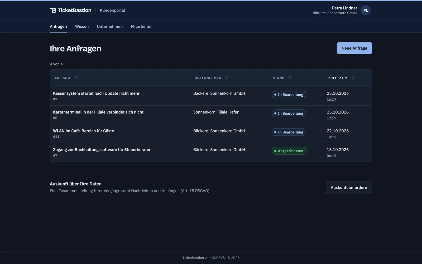Open the PL user avatar
This screenshot has width=422, height=264.
point(366,10)
